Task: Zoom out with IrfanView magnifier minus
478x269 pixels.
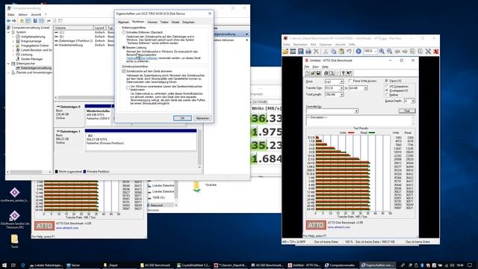Action: (x=389, y=52)
